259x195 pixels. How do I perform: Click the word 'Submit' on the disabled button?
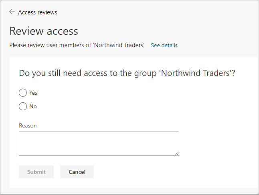(x=36, y=172)
